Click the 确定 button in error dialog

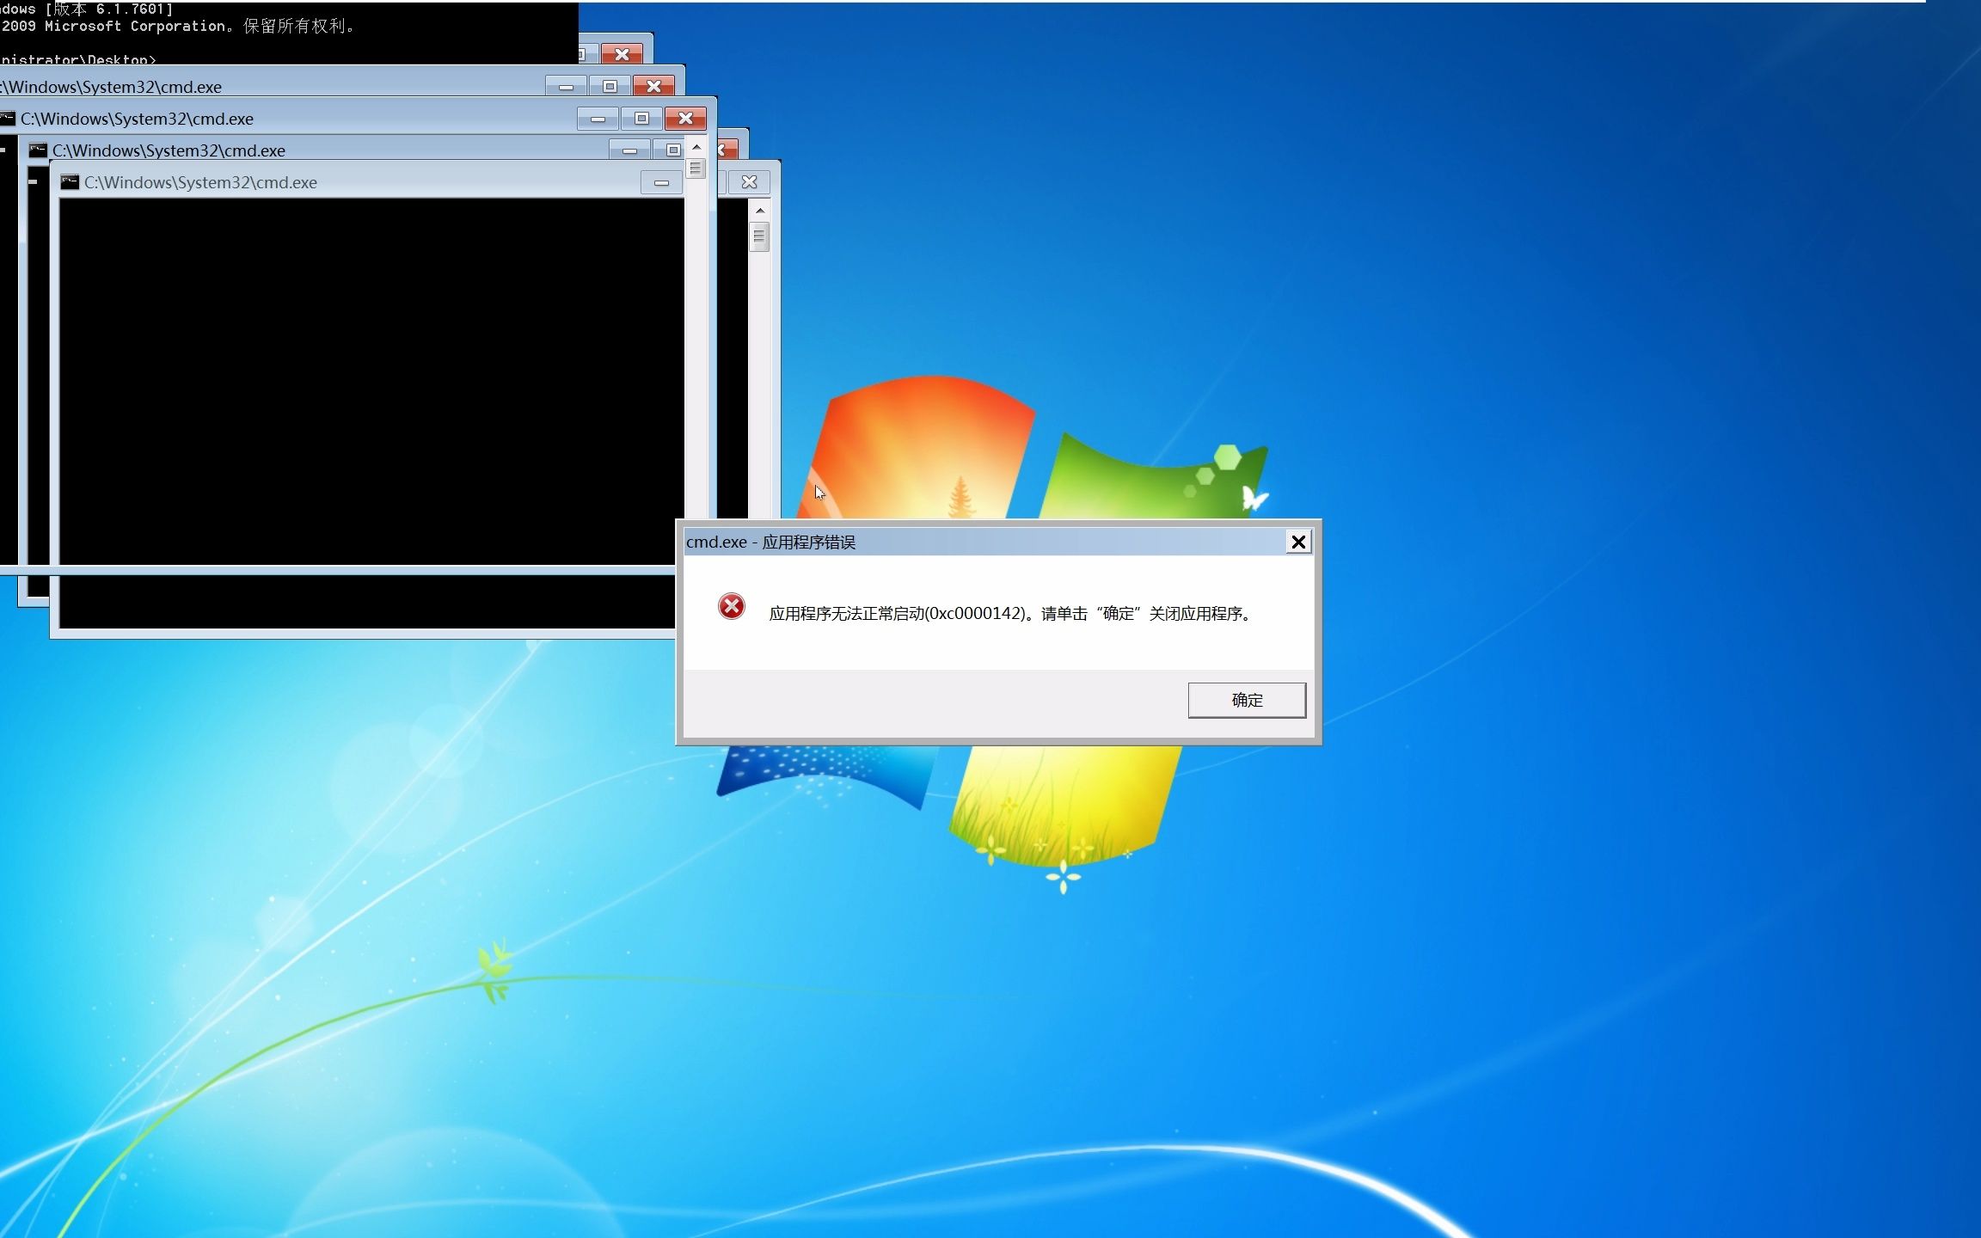1246,700
